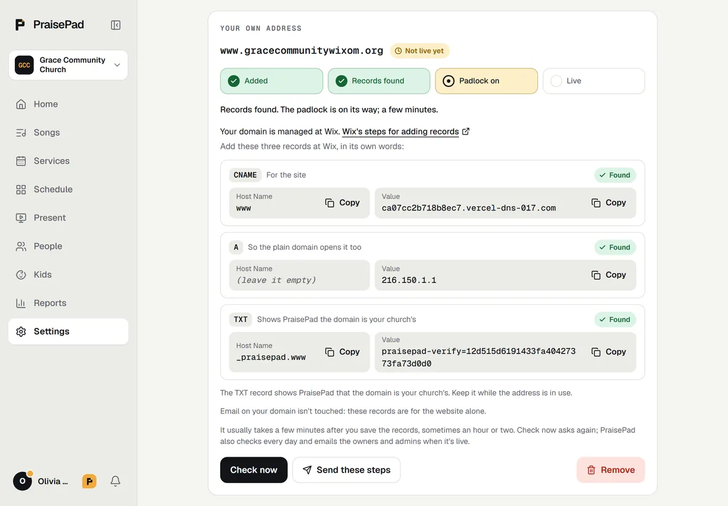This screenshot has width=728, height=506.
Task: Open Wix's steps for adding records link
Action: tap(400, 131)
